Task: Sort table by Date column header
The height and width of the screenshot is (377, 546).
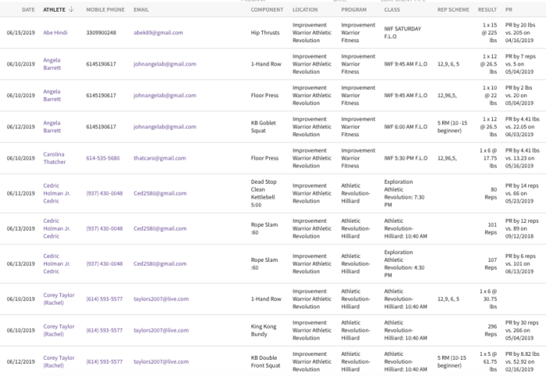Action: tap(28, 10)
